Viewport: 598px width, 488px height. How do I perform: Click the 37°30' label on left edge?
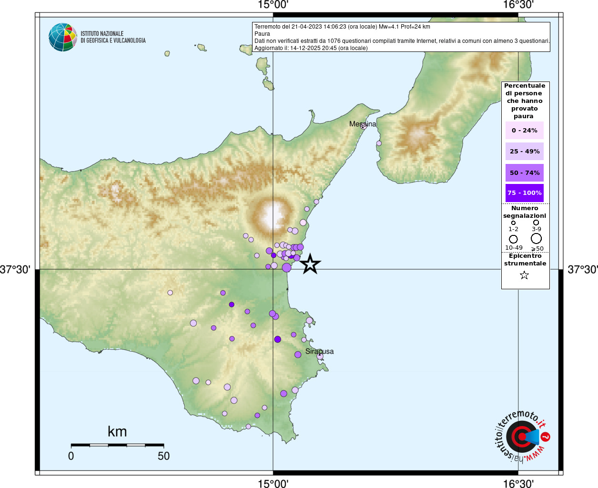tap(15, 270)
